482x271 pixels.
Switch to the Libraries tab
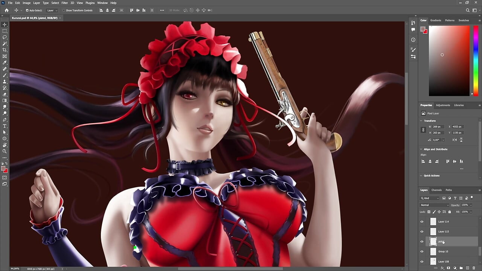point(459,105)
